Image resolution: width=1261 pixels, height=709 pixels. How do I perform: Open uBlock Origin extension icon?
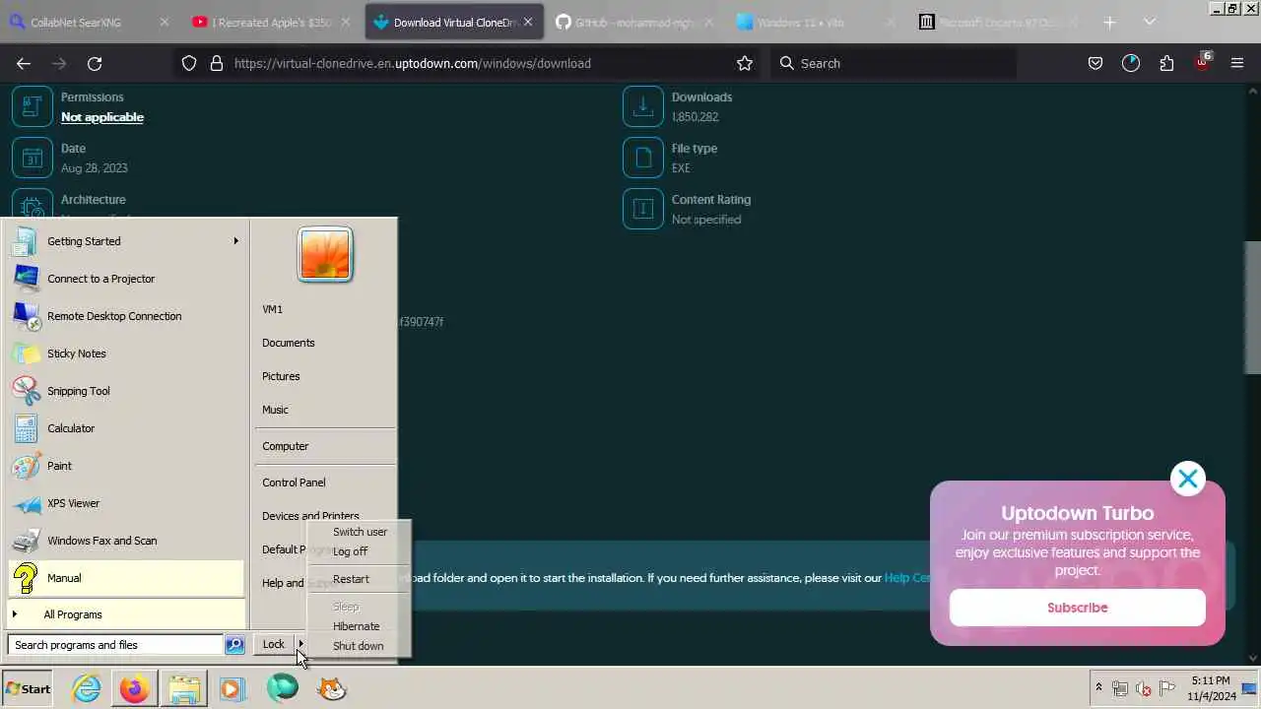point(1202,61)
